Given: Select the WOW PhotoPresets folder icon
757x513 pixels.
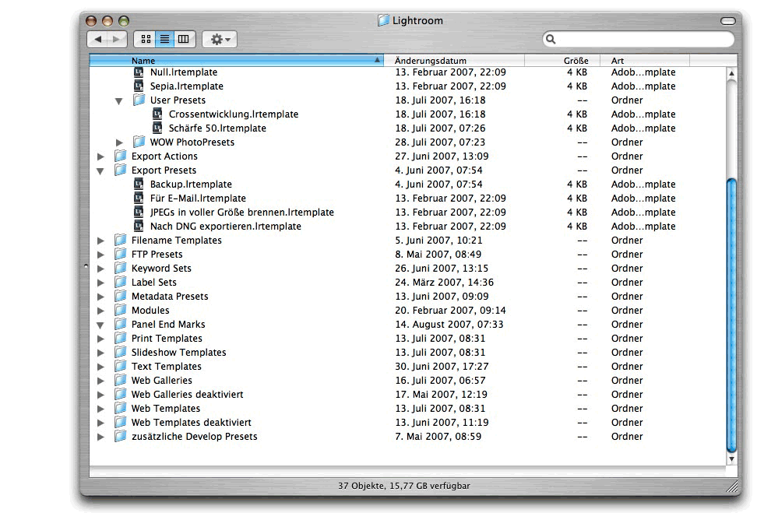Looking at the screenshot, I should [x=139, y=142].
